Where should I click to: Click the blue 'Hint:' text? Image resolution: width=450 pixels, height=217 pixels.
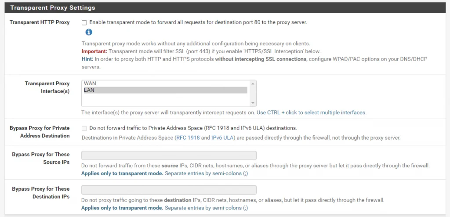[87, 59]
